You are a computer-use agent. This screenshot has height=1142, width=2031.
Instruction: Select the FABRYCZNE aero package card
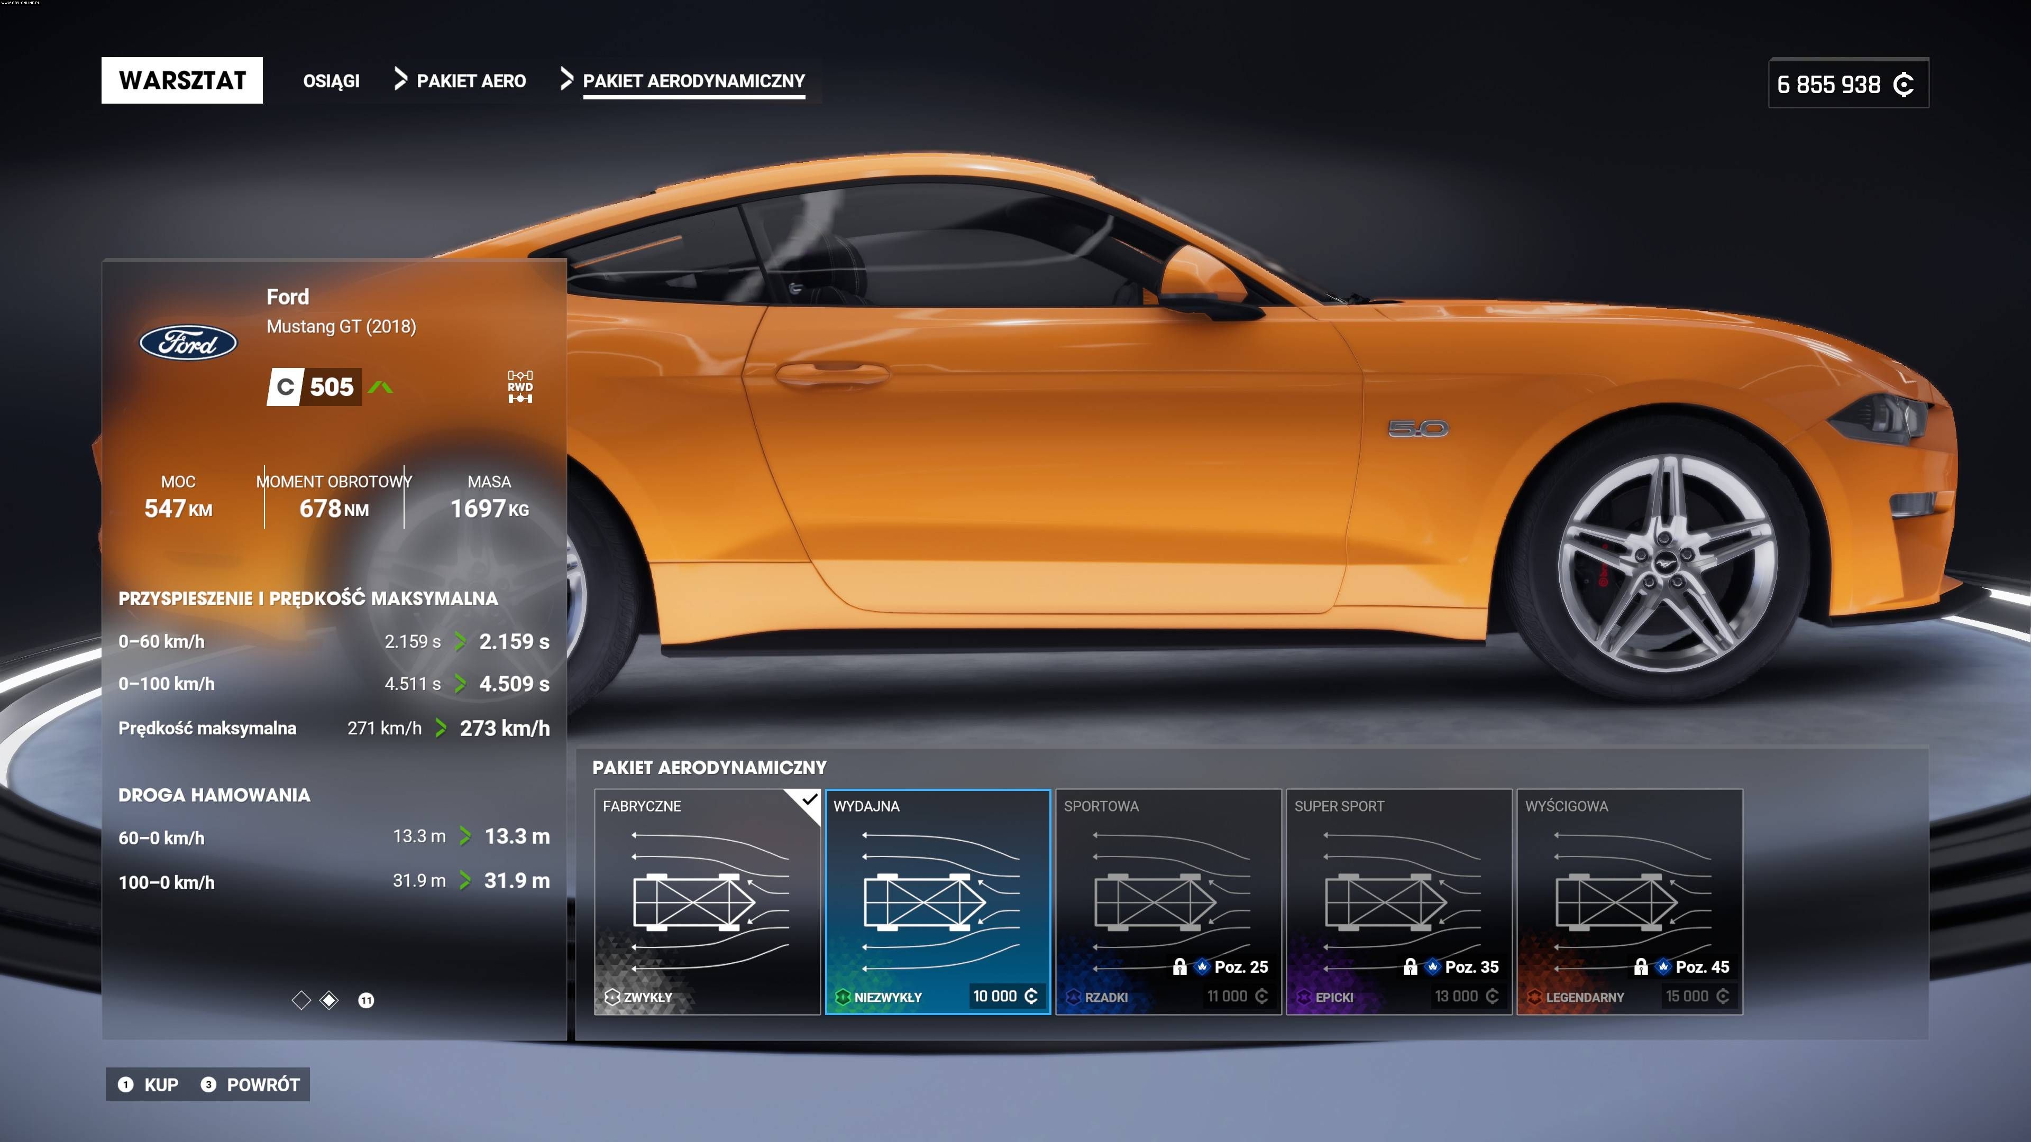[x=707, y=901]
